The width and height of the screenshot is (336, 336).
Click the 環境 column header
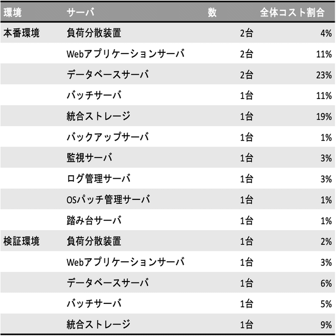[12, 12]
